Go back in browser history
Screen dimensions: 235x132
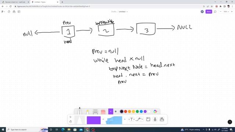point(3,6)
